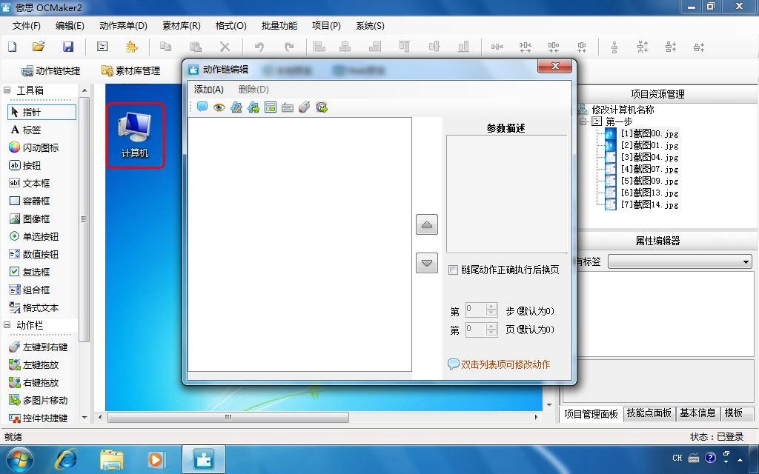
Task: Click the open folder toolbar icon
Action: pos(39,47)
